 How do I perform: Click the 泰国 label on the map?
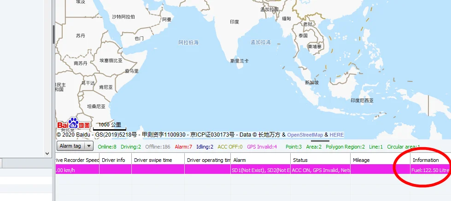coord(303,35)
